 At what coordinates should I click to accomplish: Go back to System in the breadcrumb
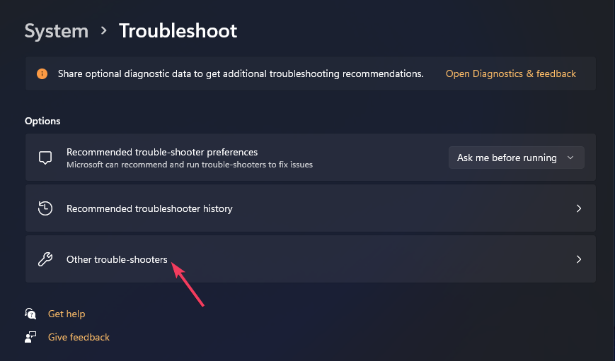click(57, 31)
